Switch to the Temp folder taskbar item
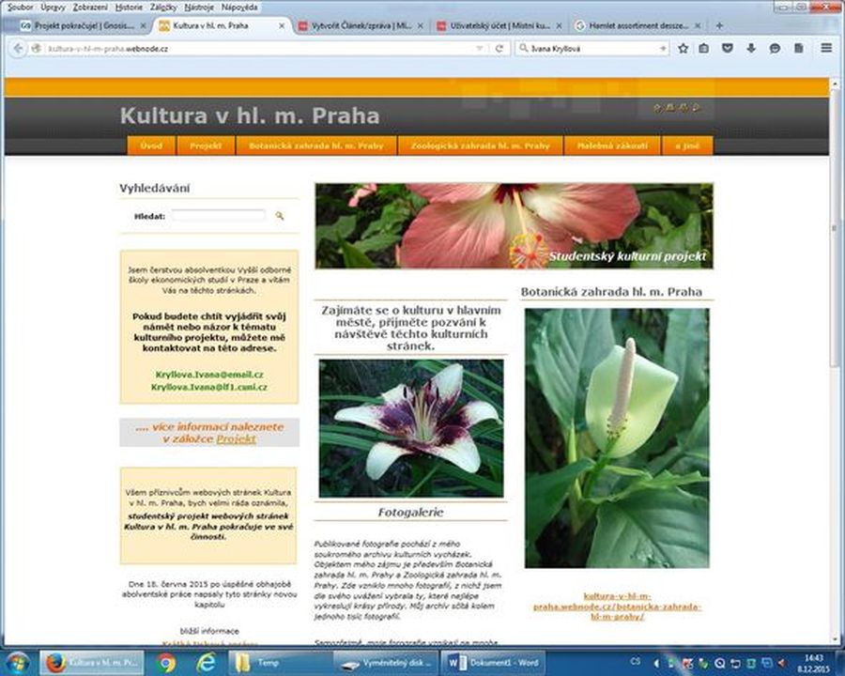This screenshot has height=676, width=845. click(x=279, y=663)
